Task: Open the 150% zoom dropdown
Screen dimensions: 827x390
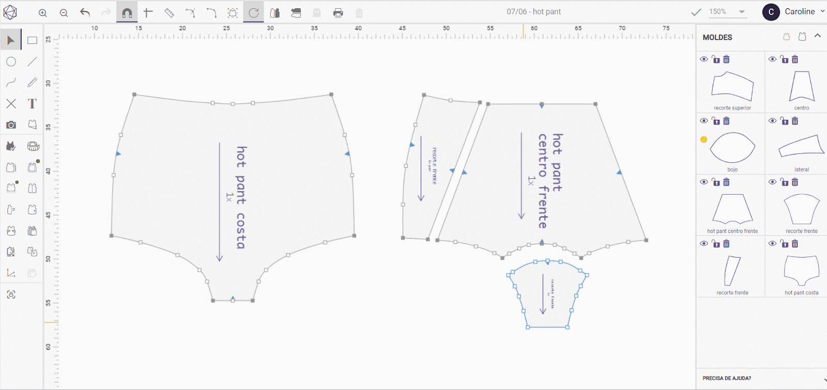Action: pos(742,12)
